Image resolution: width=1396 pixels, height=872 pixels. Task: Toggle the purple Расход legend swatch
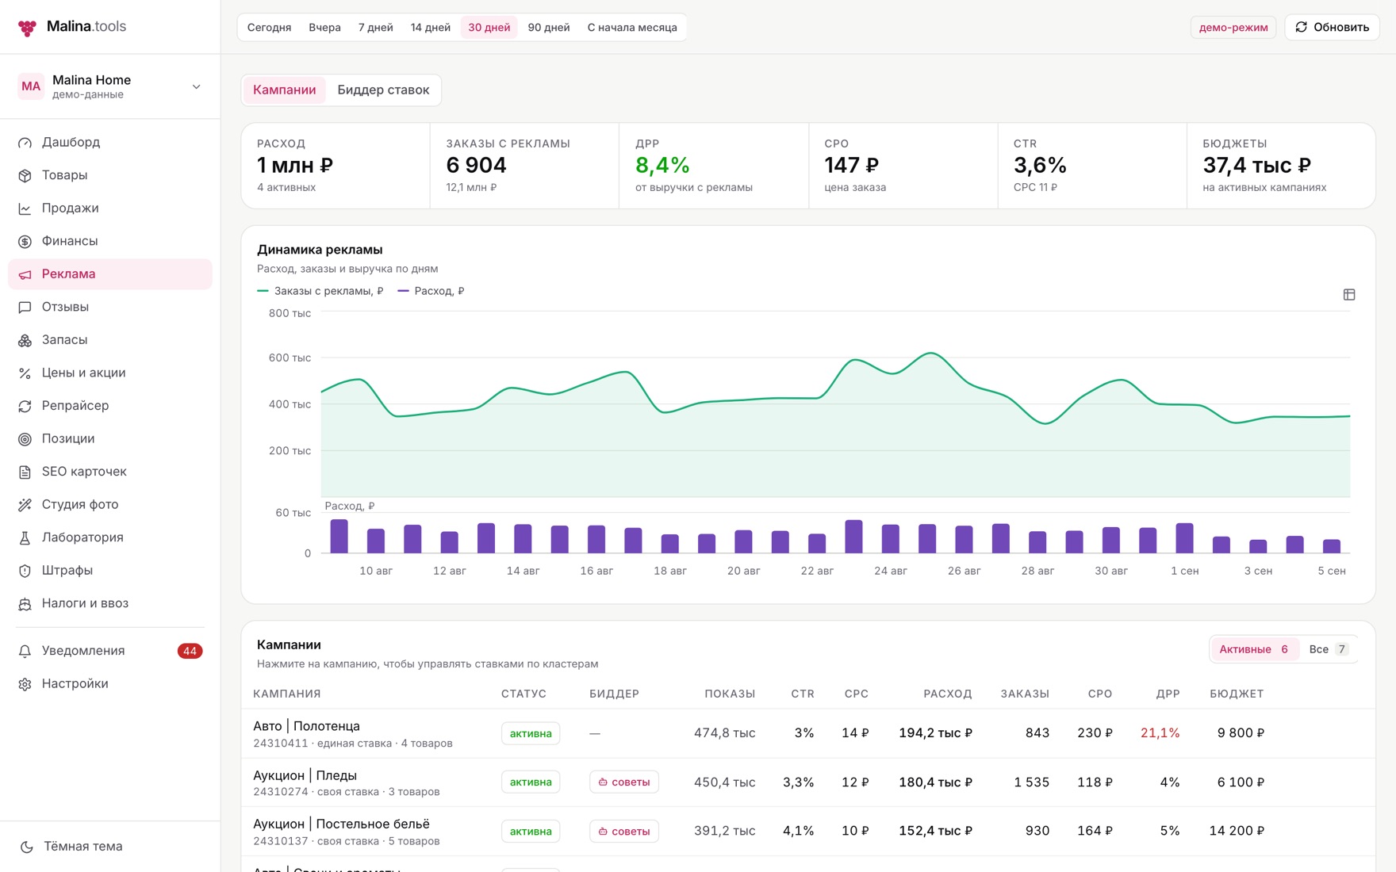403,291
